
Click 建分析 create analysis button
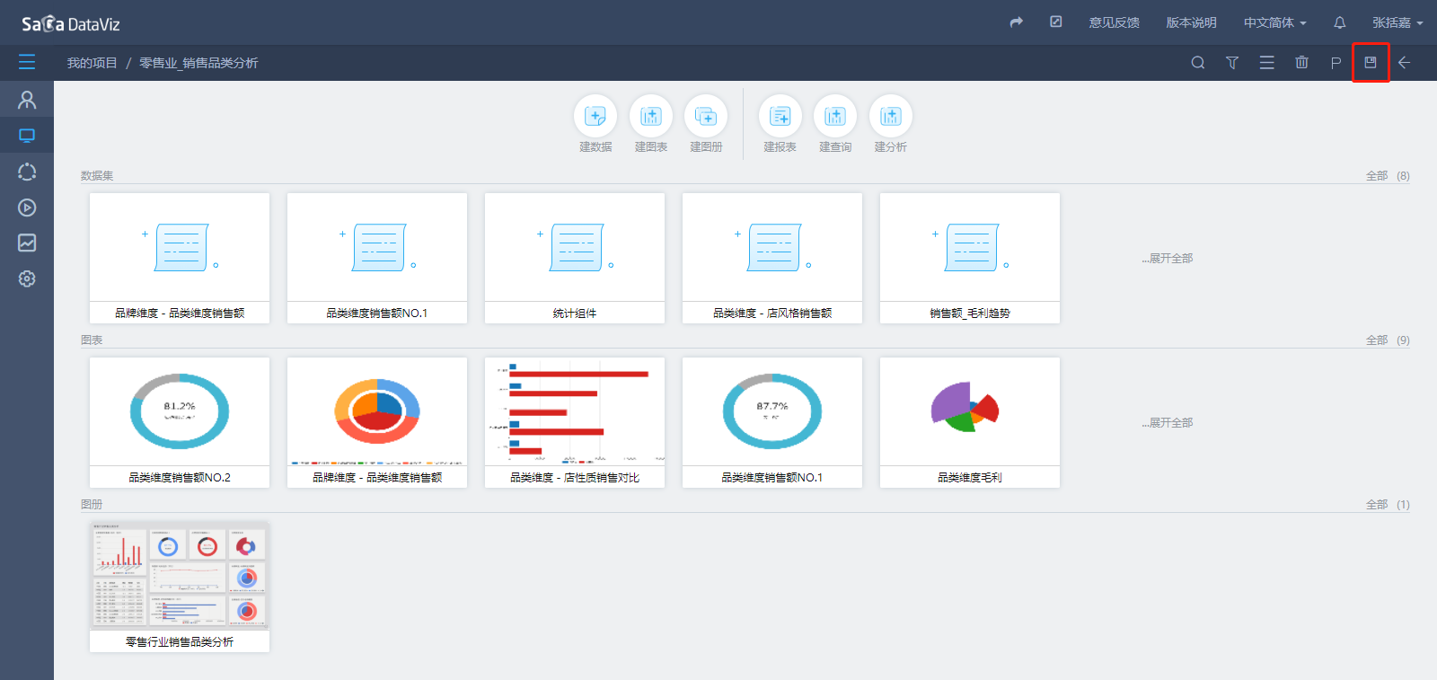(891, 124)
